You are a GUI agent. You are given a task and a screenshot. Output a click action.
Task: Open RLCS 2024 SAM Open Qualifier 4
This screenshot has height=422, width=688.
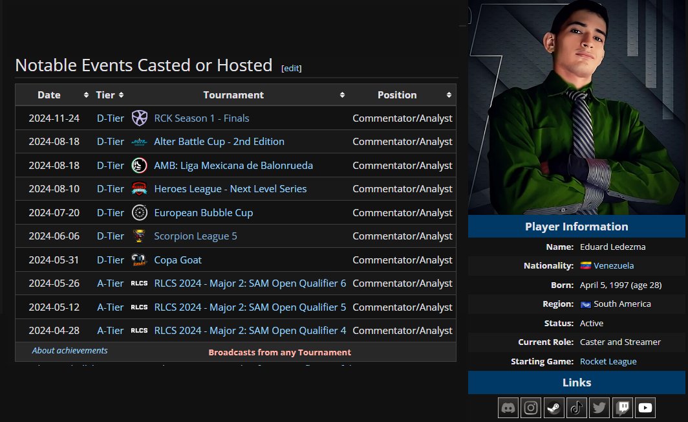(250, 331)
